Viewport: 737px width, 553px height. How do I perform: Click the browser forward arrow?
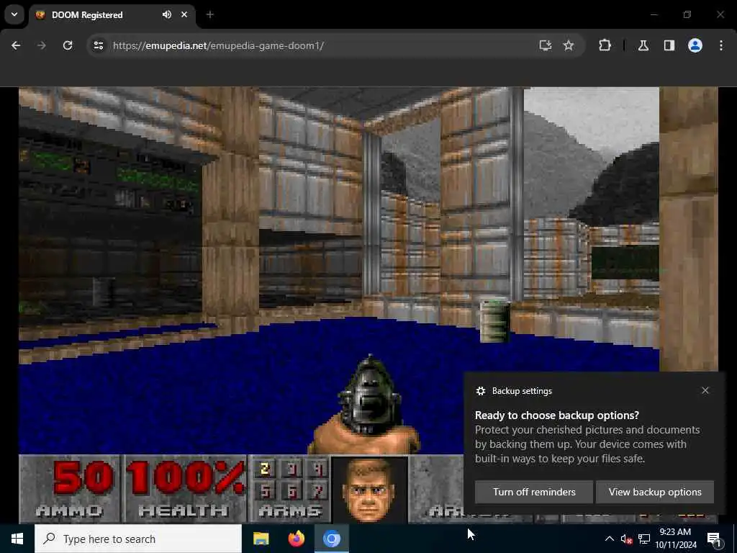[41, 45]
